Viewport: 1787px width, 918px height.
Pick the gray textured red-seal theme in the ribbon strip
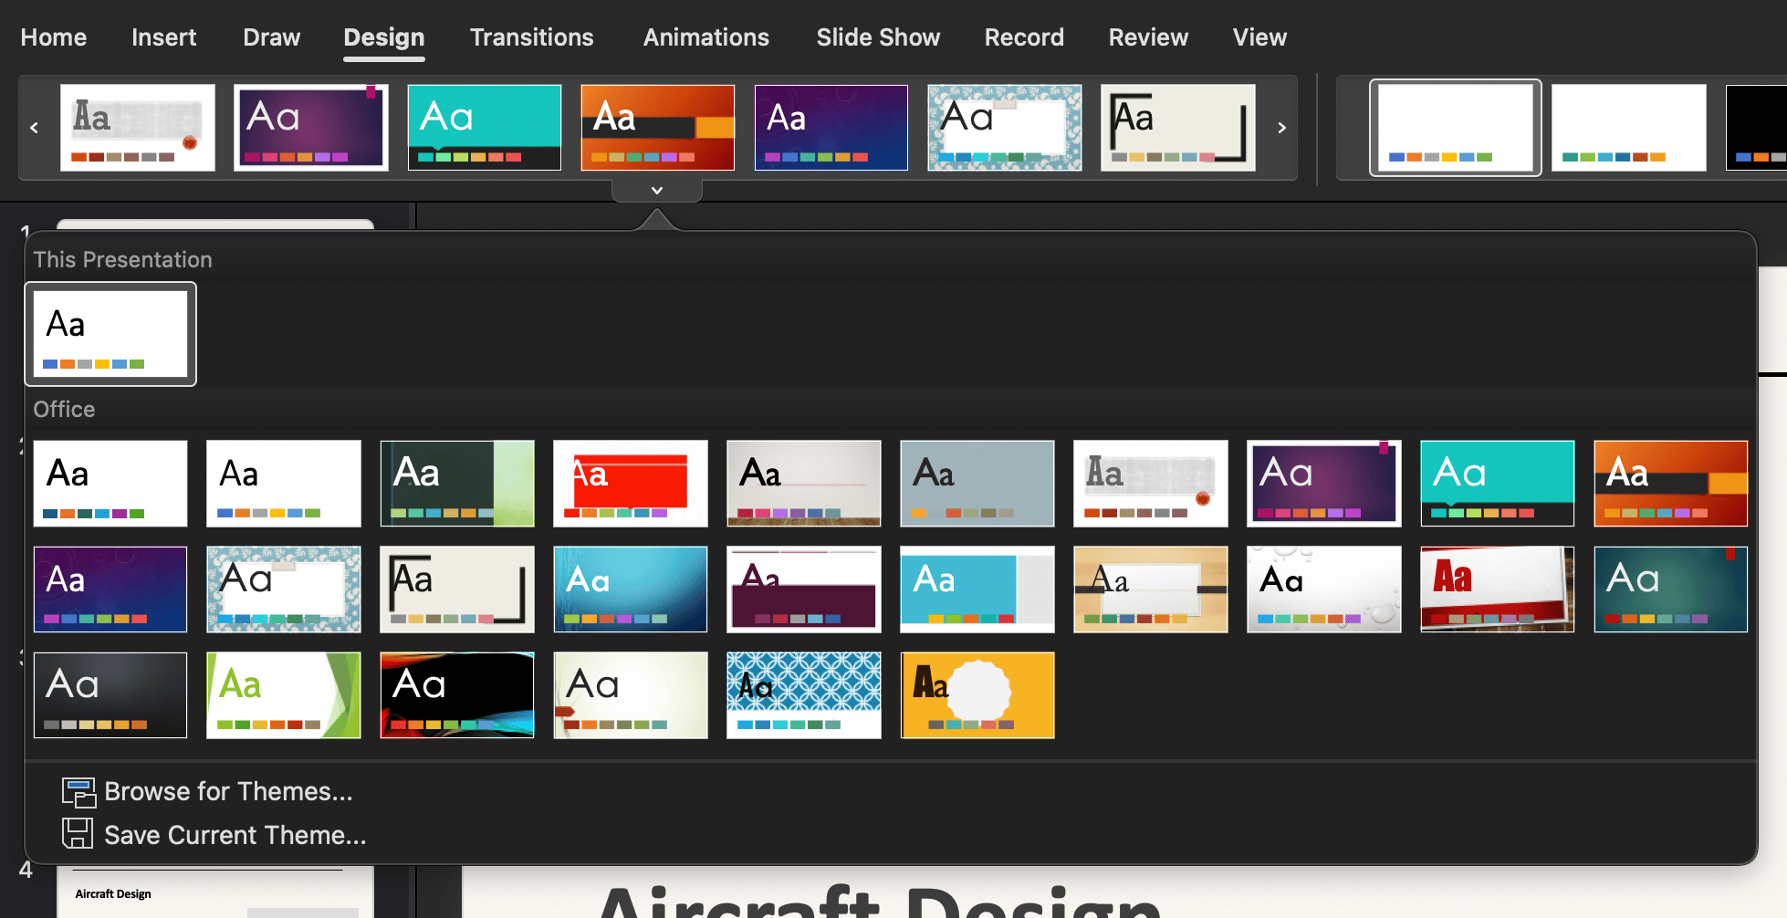(x=138, y=128)
